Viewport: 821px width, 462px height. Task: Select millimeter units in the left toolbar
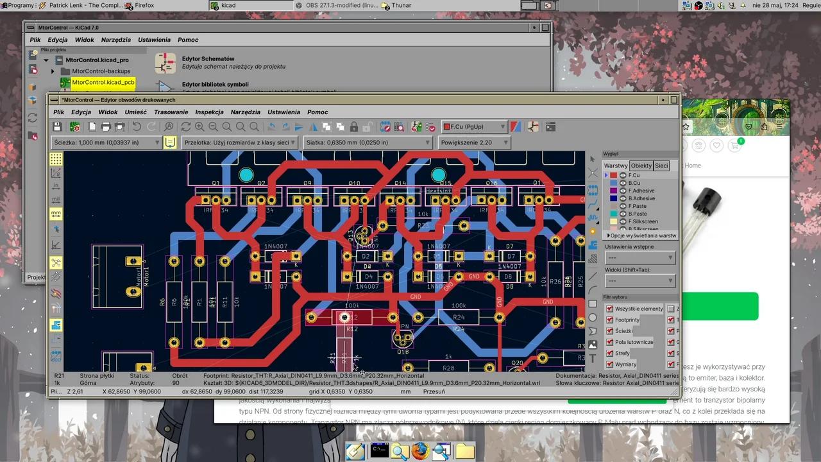(56, 212)
